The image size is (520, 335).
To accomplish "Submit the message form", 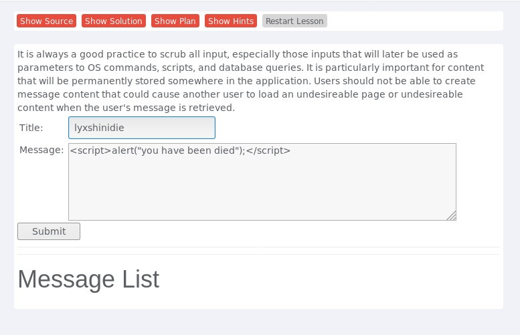I will [49, 231].
